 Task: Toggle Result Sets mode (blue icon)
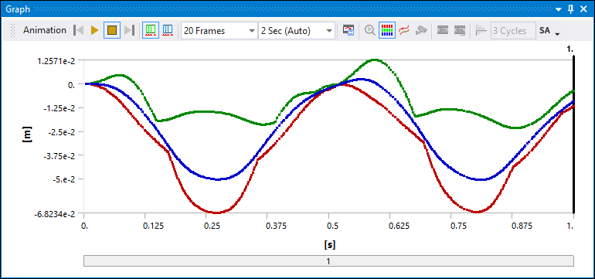click(x=168, y=30)
